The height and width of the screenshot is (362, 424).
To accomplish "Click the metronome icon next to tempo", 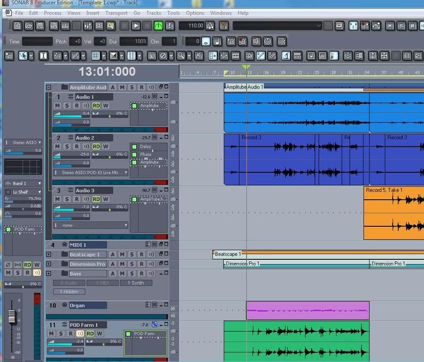I will click(x=210, y=25).
